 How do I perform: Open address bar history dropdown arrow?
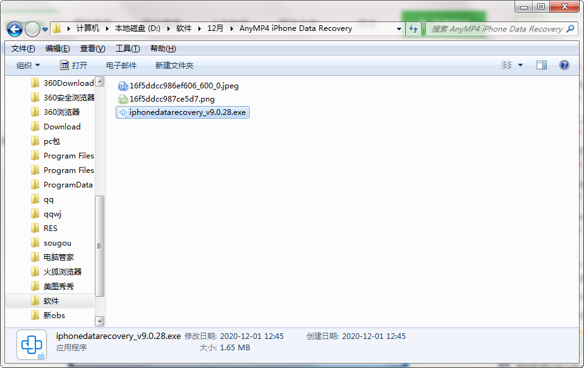pos(399,28)
